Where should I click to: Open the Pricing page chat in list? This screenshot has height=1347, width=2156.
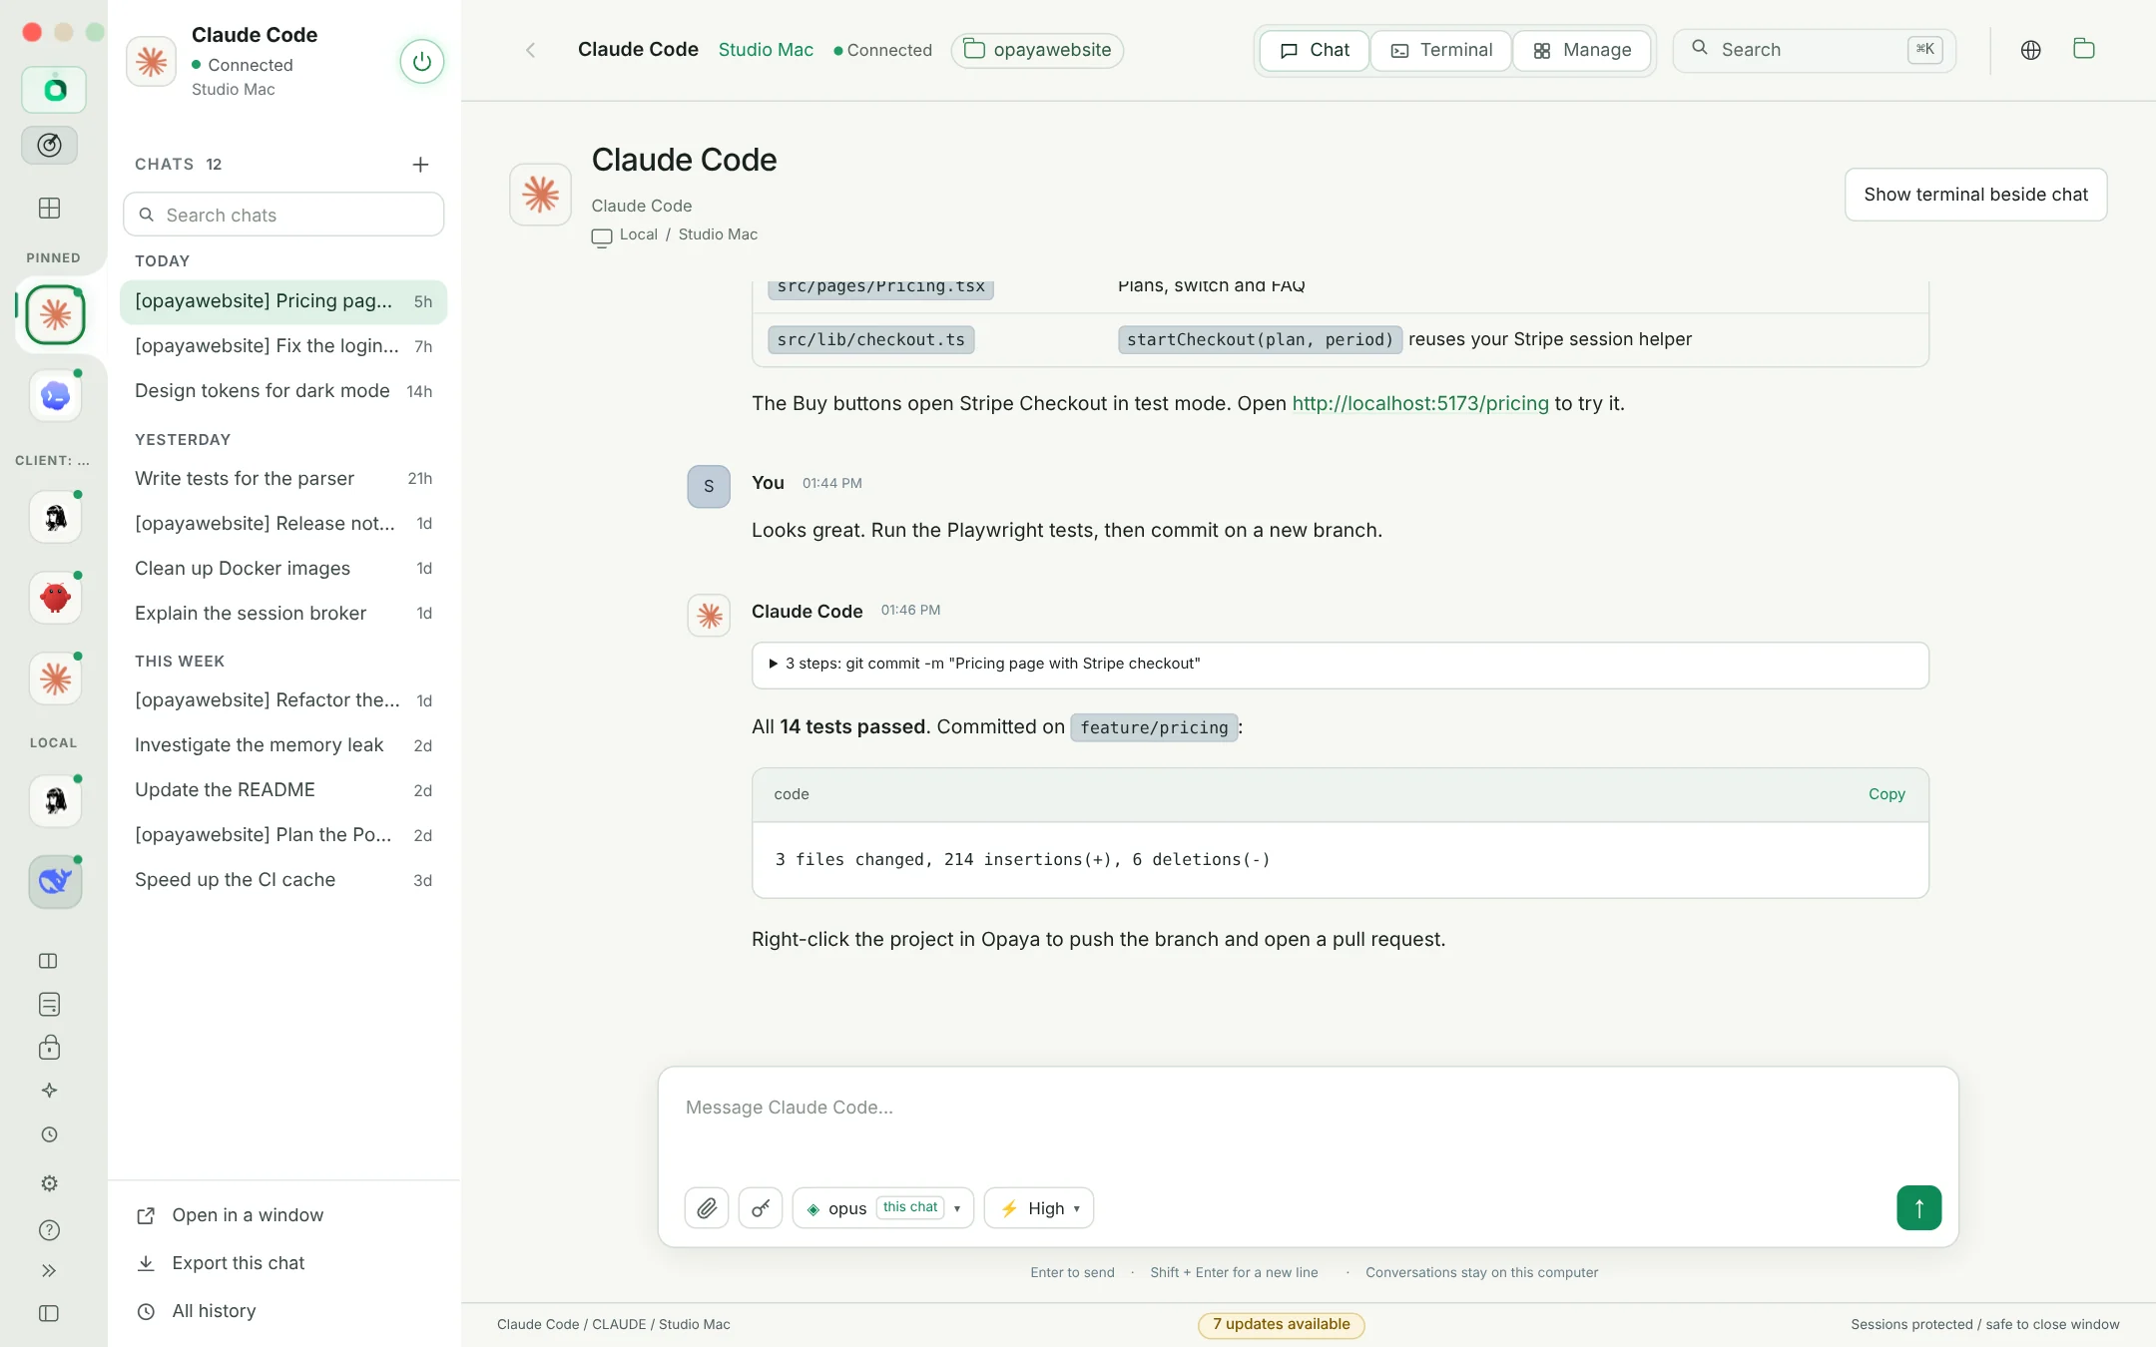[x=283, y=301]
